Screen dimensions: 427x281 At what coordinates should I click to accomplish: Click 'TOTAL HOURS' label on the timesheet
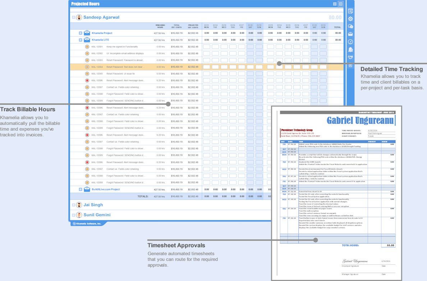(350, 245)
